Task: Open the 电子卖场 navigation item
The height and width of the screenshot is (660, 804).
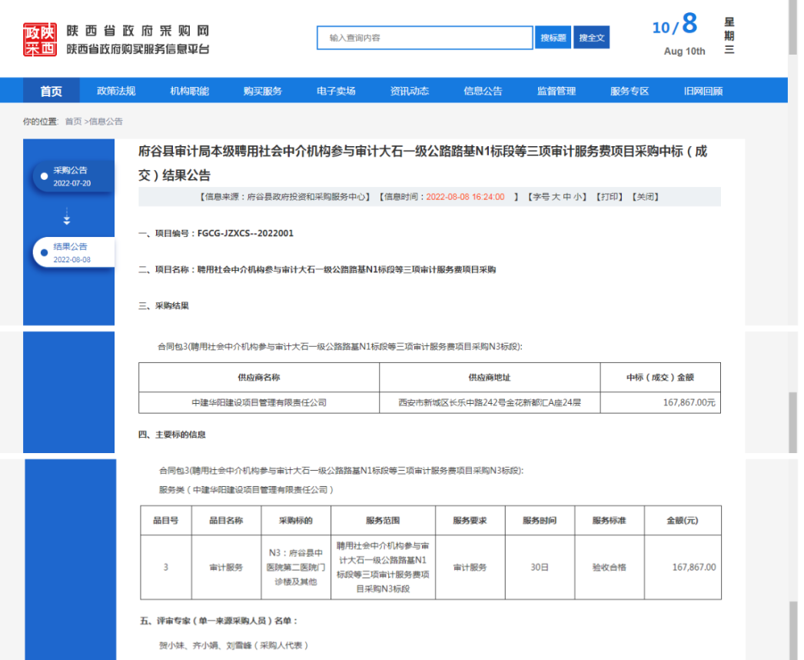Action: (x=336, y=91)
